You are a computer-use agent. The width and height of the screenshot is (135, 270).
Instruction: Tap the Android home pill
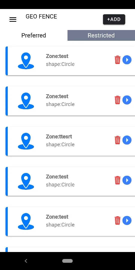click(67, 261)
